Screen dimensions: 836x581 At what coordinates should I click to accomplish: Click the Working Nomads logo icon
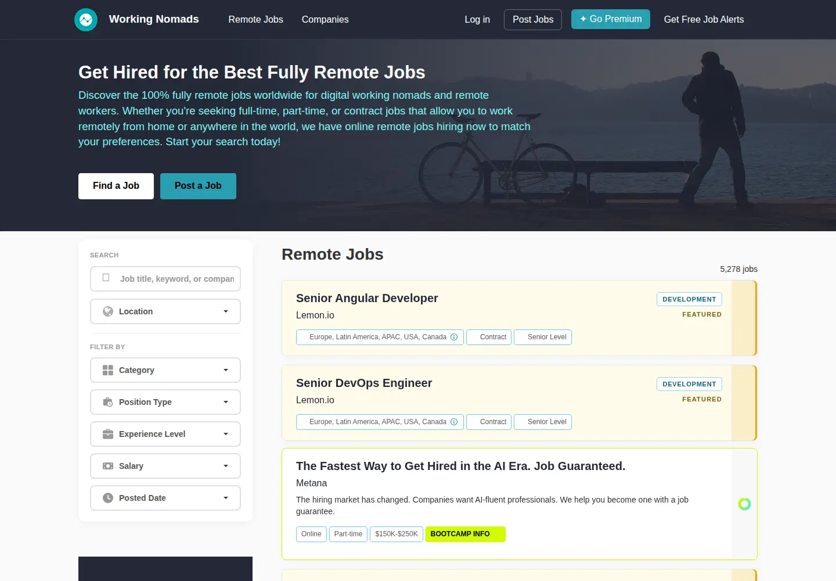click(86, 20)
